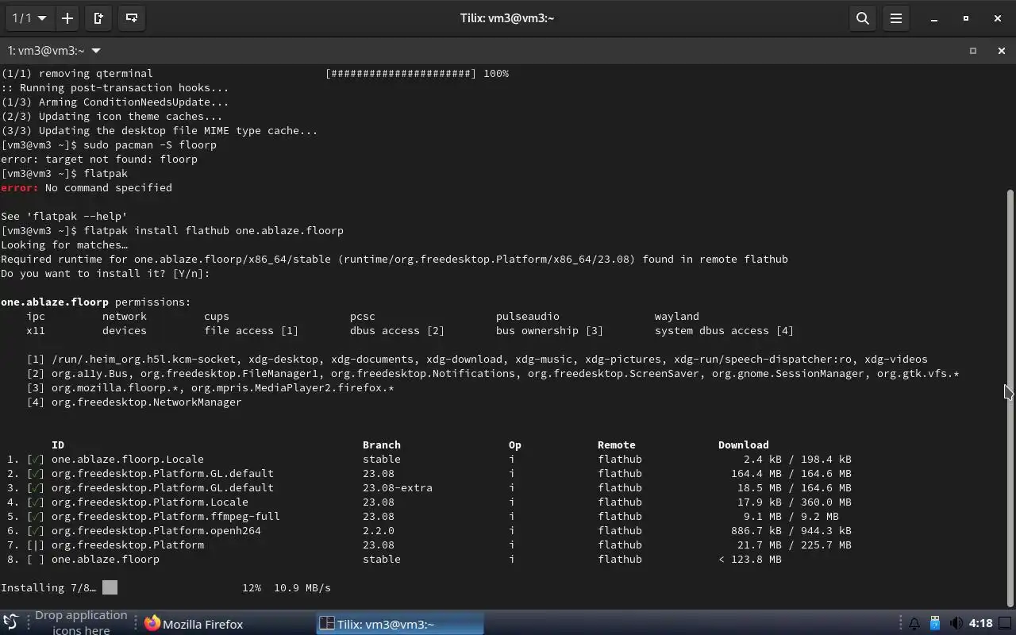Viewport: 1016px width, 635px height.
Task: Click the installing progress bar block
Action: (110, 587)
